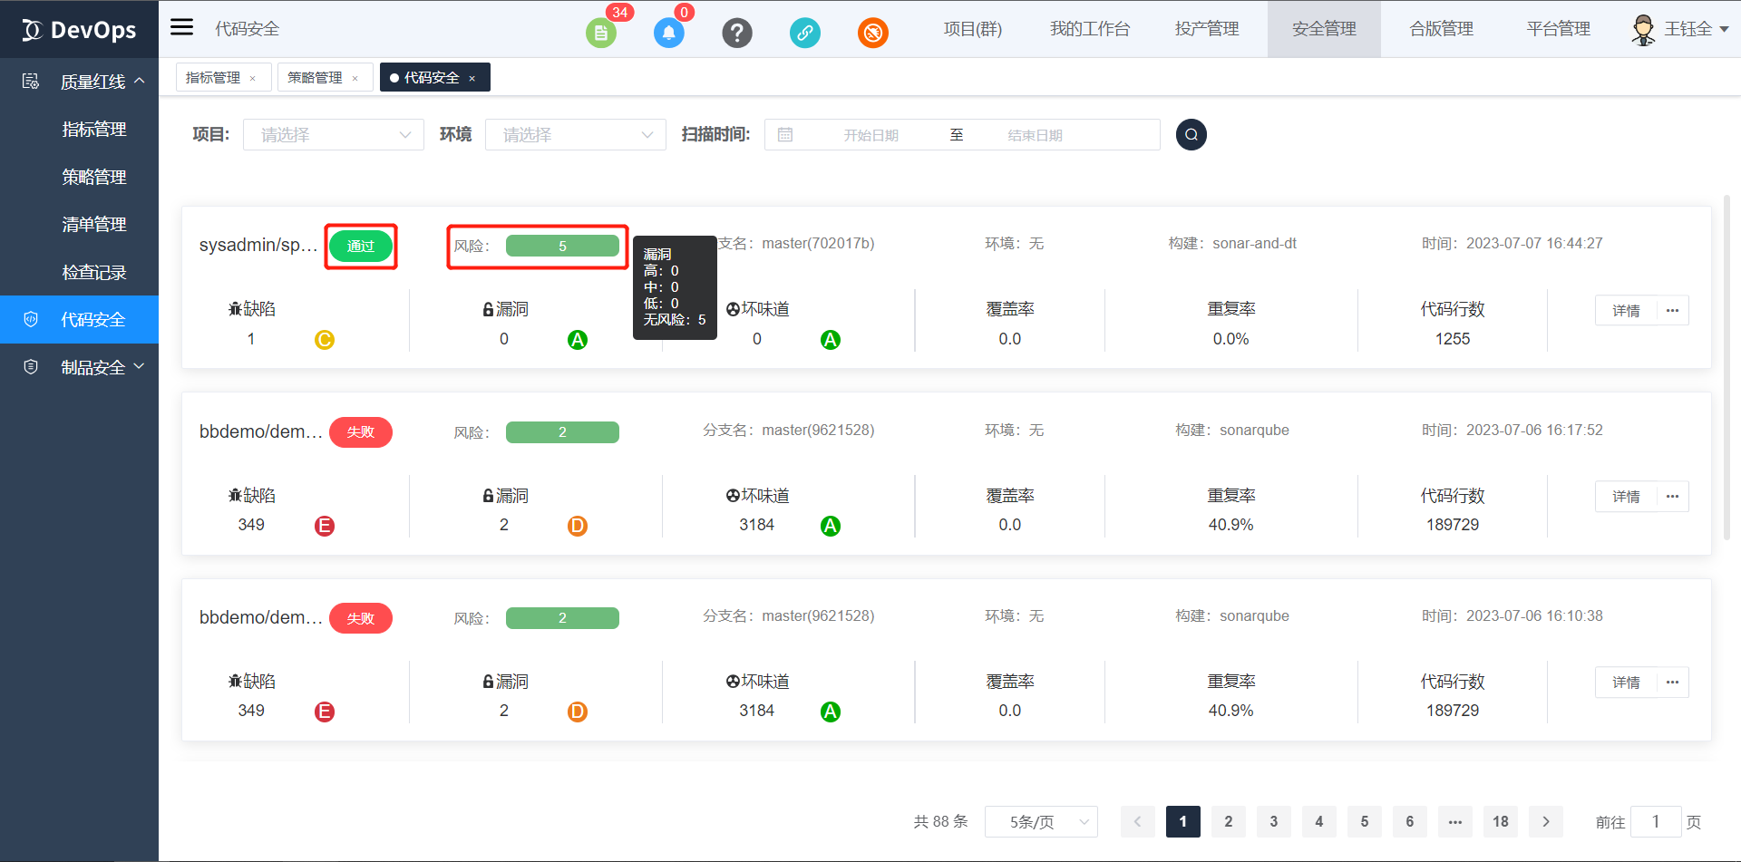Image resolution: width=1741 pixels, height=862 pixels.
Task: Open the 环境 select dropdown
Action: pyautogui.click(x=575, y=135)
